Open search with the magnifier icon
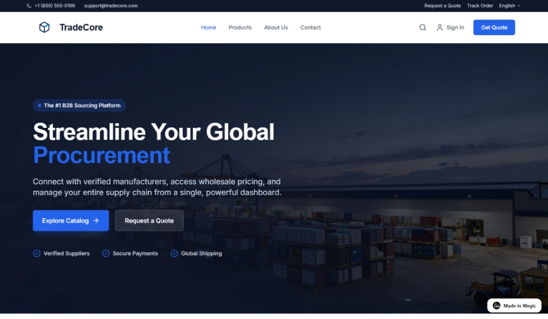This screenshot has height=319, width=548. pos(423,27)
